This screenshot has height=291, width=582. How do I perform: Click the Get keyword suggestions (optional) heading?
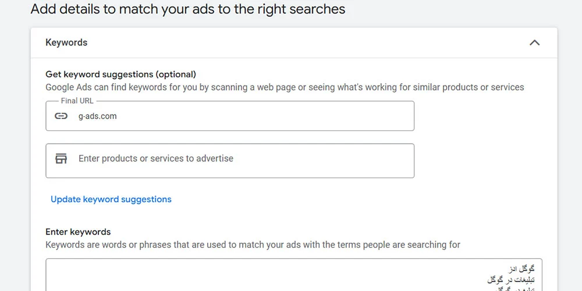coord(120,74)
